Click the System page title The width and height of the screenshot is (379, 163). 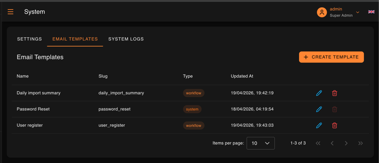(x=35, y=12)
